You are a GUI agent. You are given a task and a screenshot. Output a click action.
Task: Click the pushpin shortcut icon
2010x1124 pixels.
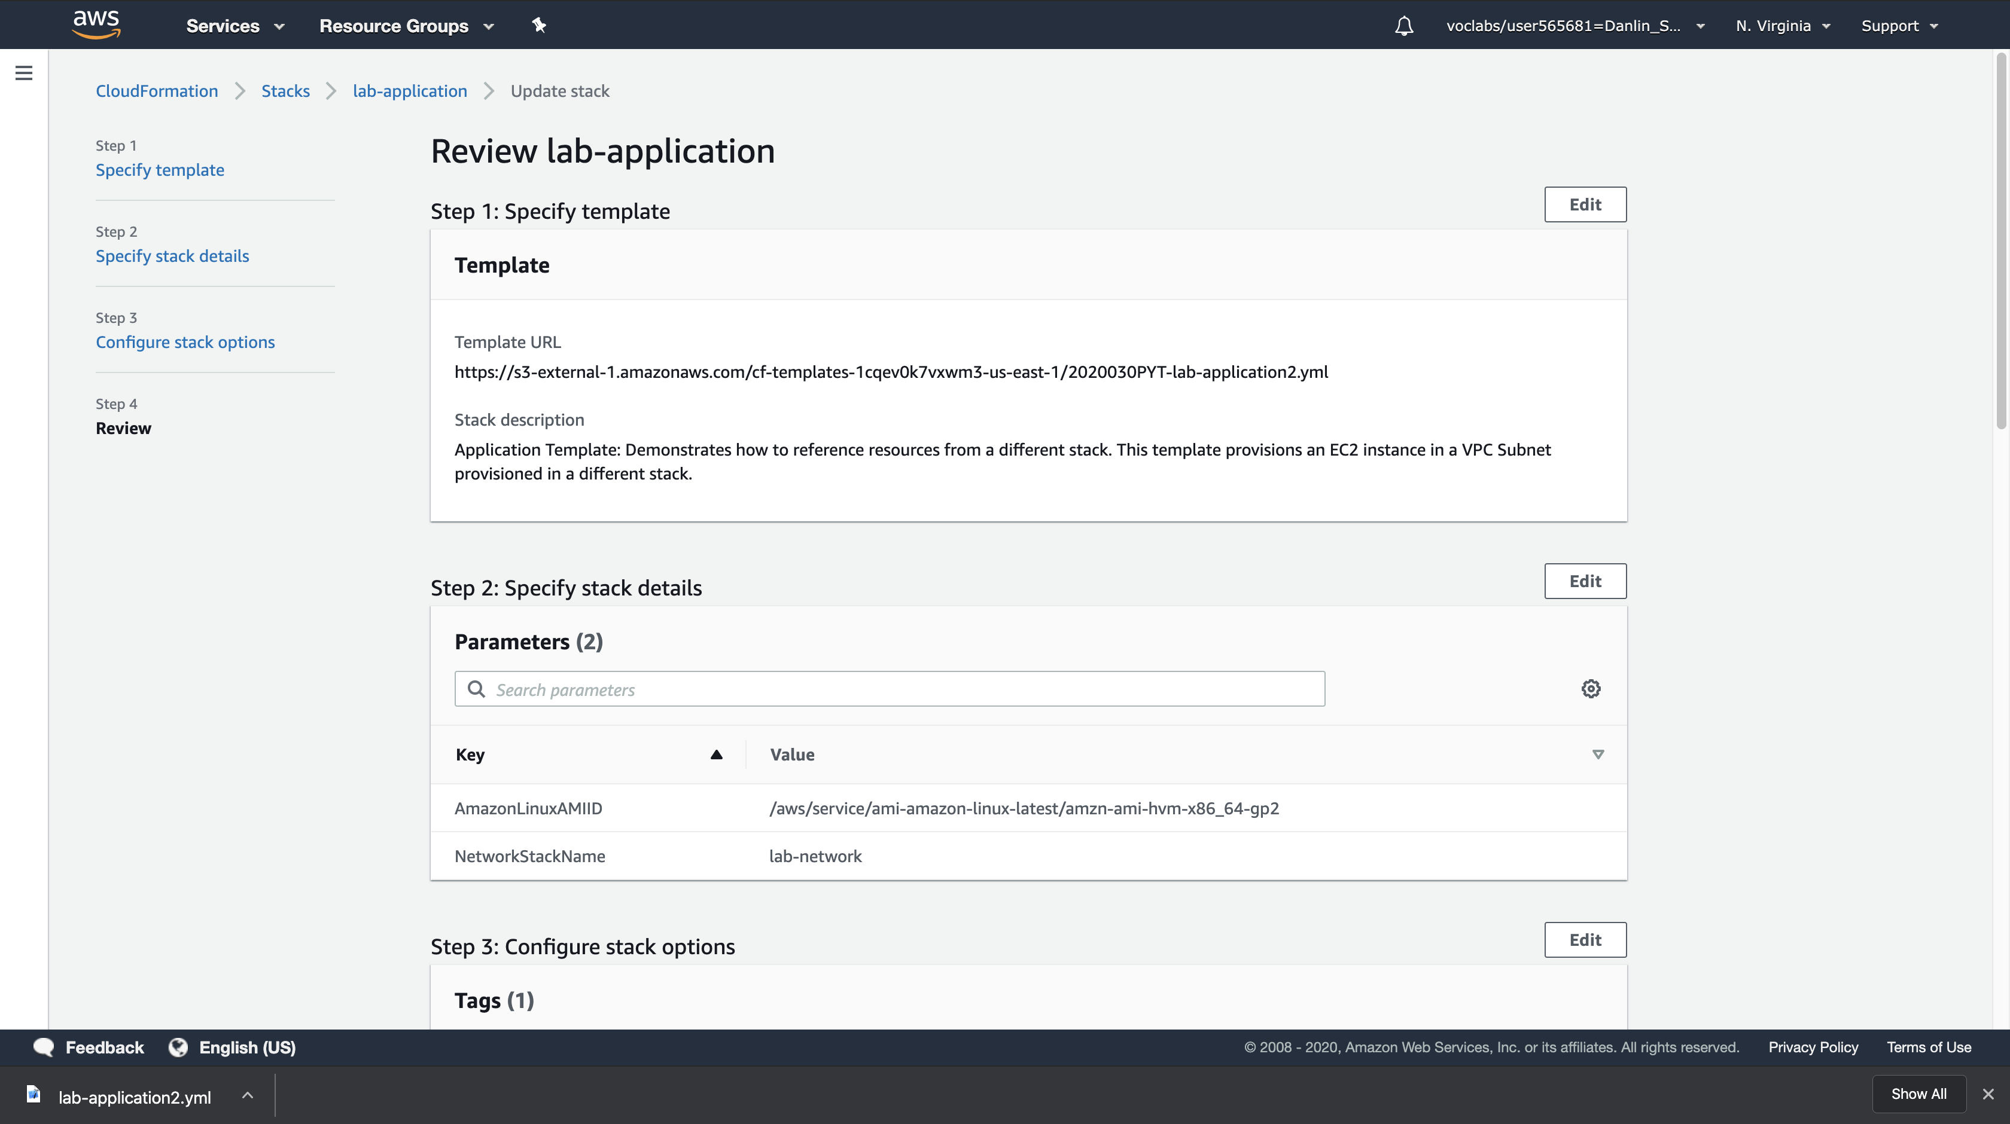click(538, 25)
